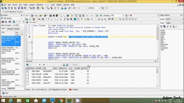
Task: Click the Open file folder icon
Action: tap(41, 15)
